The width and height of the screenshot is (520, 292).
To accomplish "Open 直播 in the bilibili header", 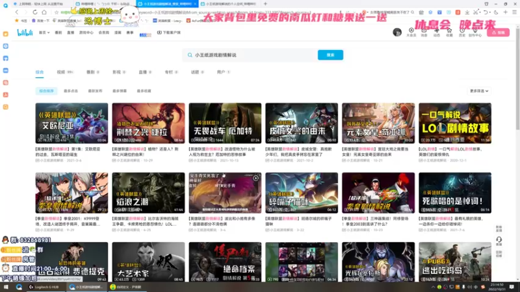I will pos(71,32).
